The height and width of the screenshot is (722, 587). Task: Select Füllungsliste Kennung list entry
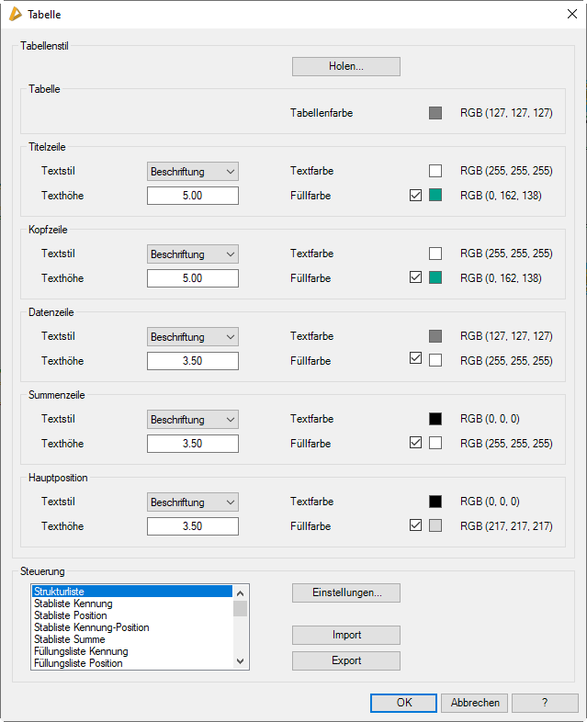click(81, 651)
